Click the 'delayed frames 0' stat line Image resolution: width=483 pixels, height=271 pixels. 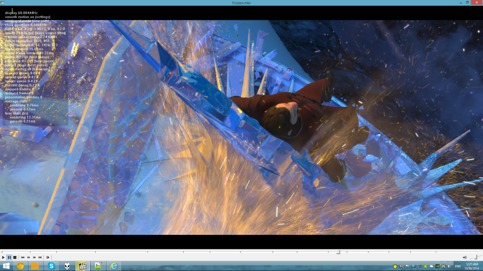click(19, 93)
